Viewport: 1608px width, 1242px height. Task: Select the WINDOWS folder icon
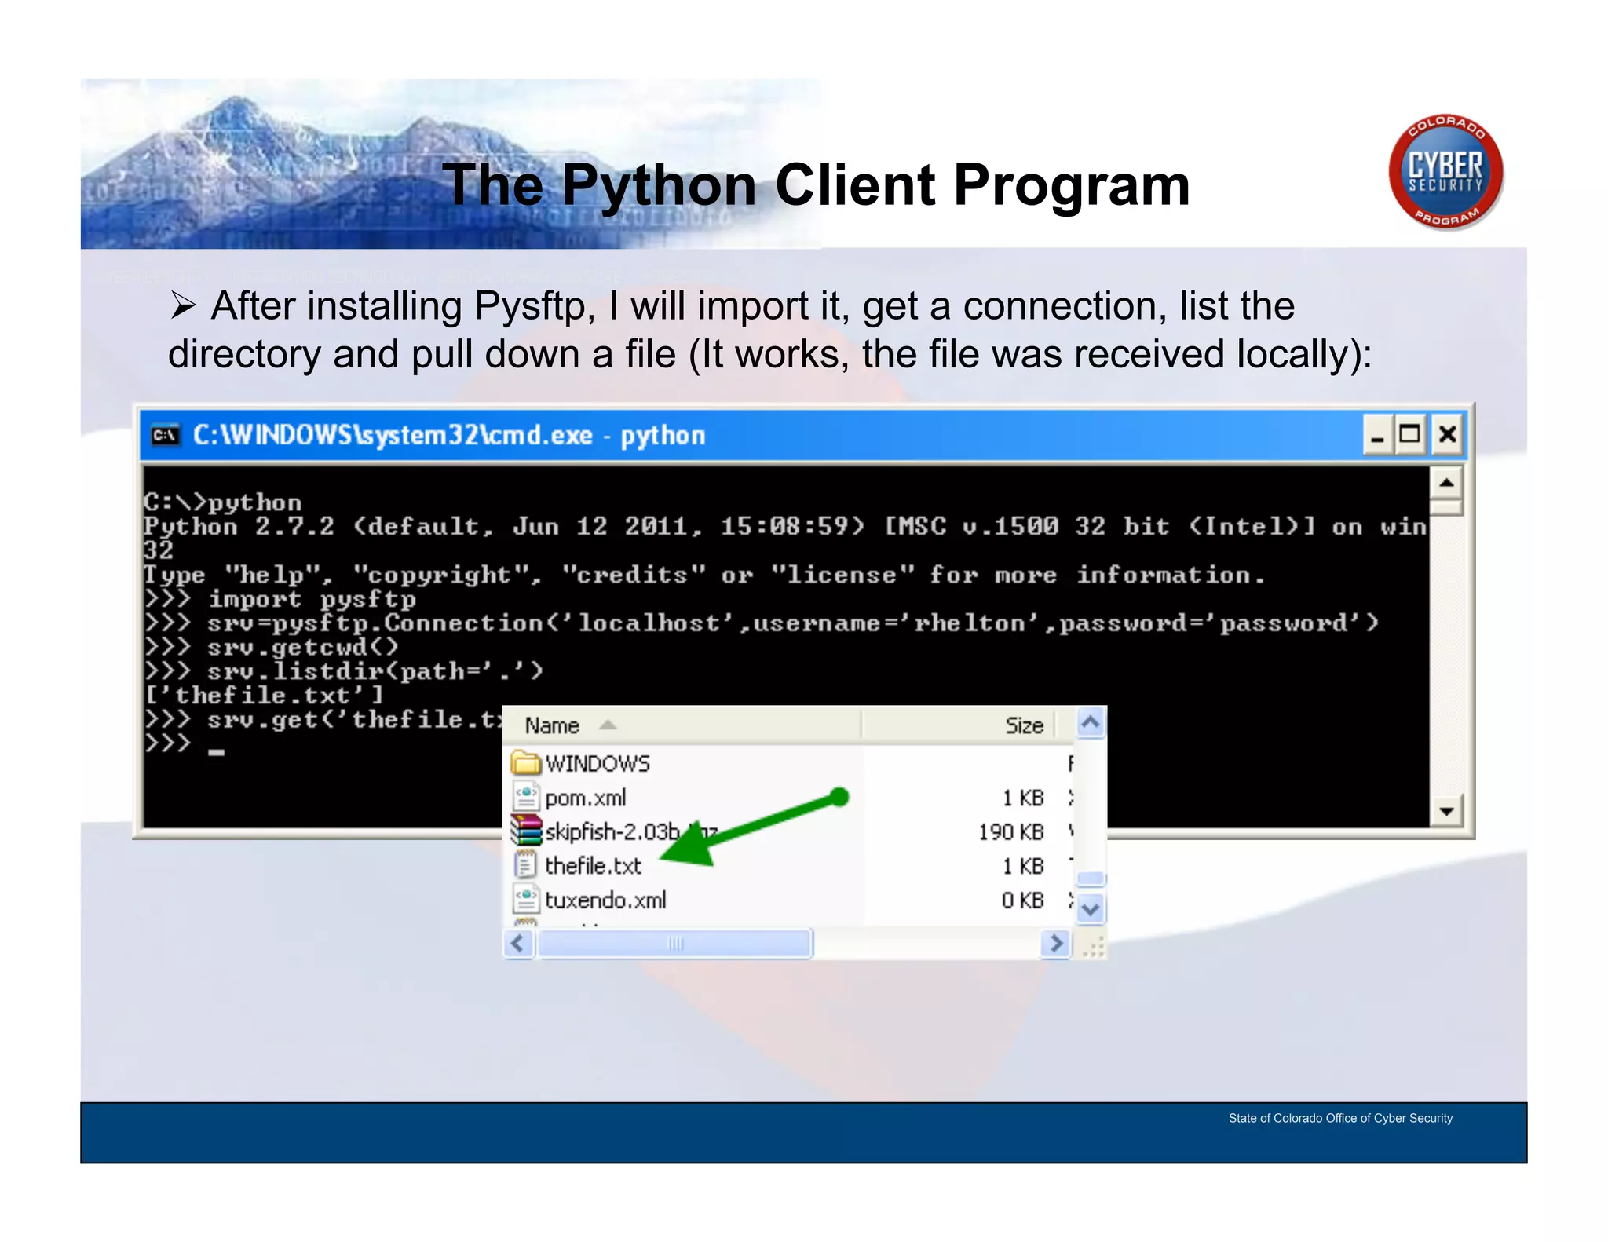click(x=526, y=763)
